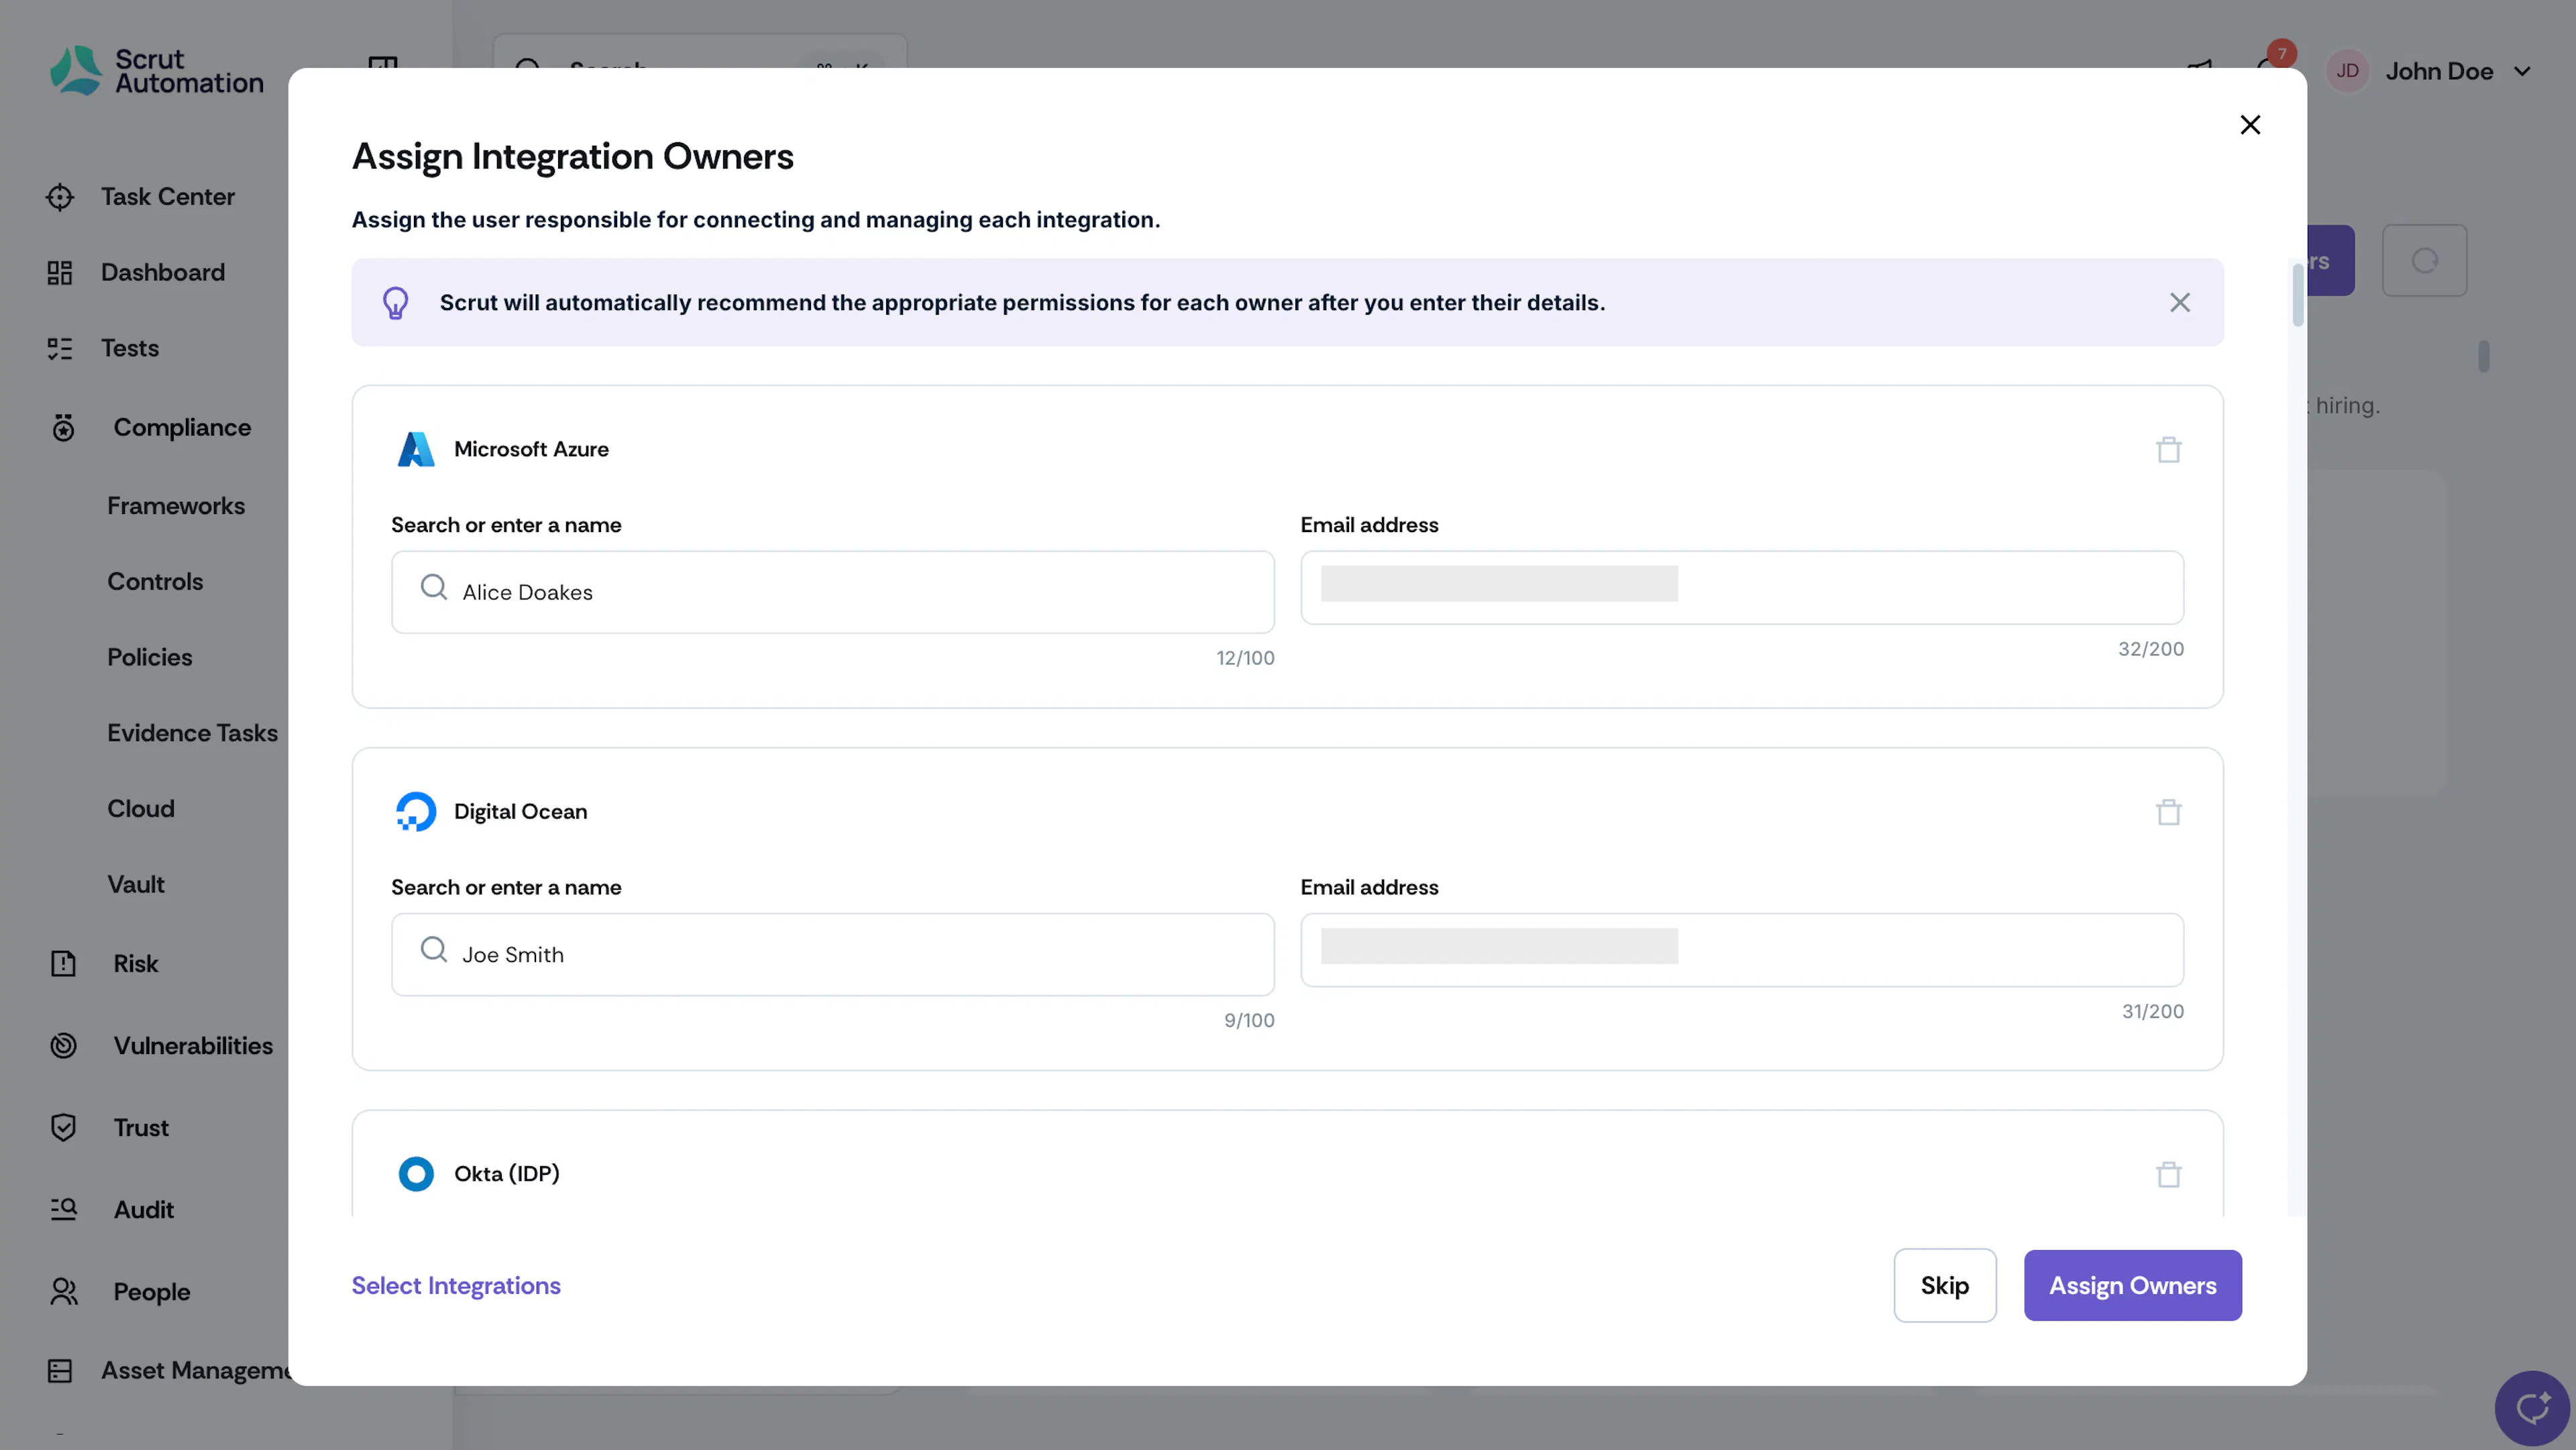Viewport: 2576px width, 1450px height.
Task: Open the Trust section
Action: tap(109, 1127)
